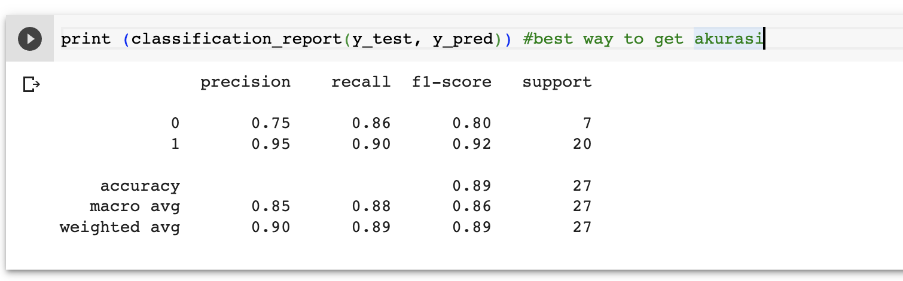Click the weighted avg row label
903x281 pixels.
tap(120, 228)
